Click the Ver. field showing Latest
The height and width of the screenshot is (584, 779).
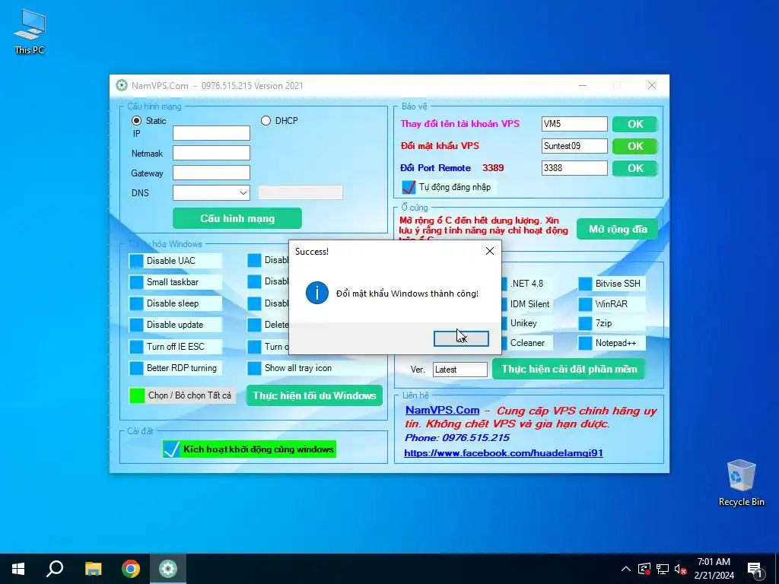coord(460,370)
